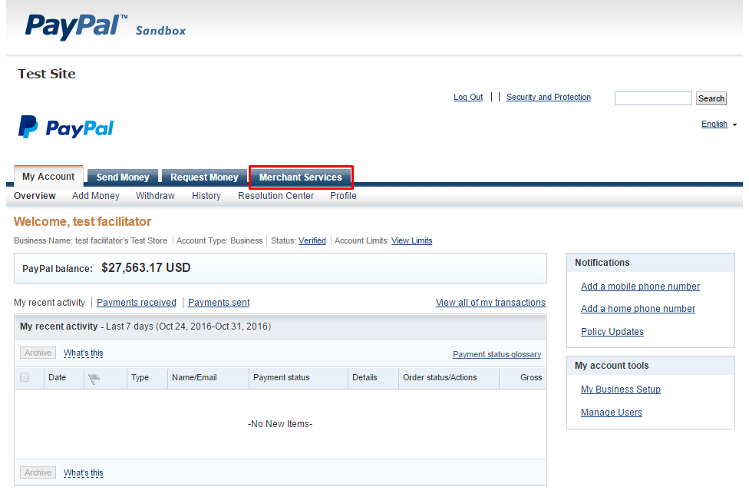The image size is (749, 494).
Task: Open My Business Setup link
Action: pyautogui.click(x=621, y=390)
